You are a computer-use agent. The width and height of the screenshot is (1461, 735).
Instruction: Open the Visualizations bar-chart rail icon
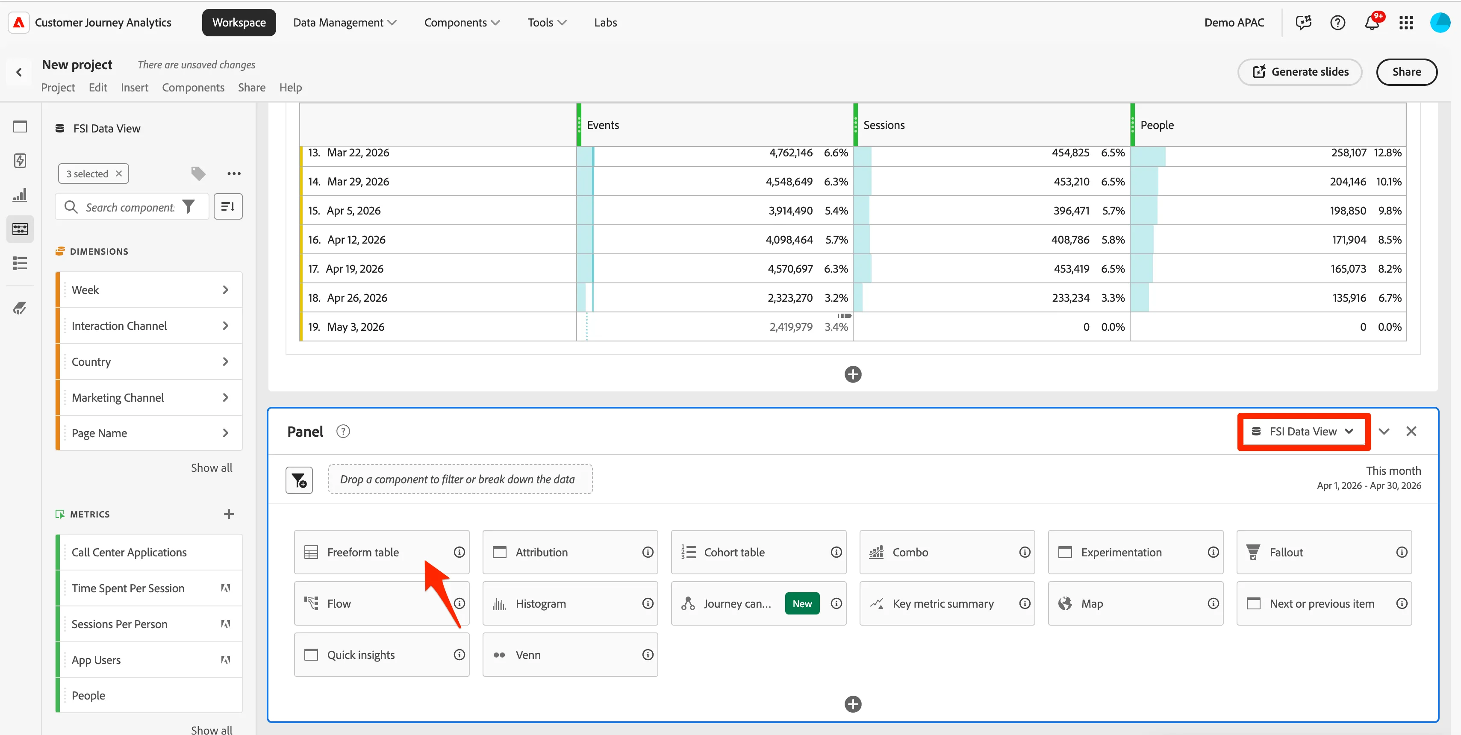[20, 194]
